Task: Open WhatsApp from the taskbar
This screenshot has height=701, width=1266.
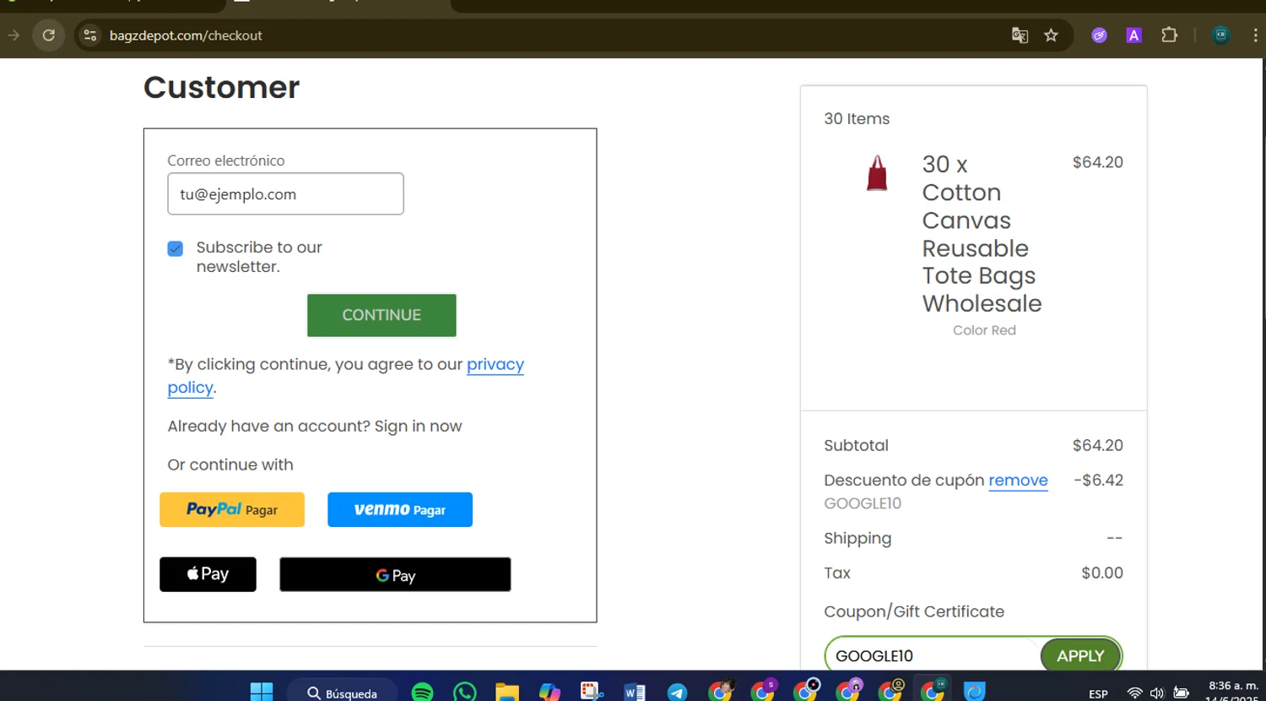Action: pos(464,692)
